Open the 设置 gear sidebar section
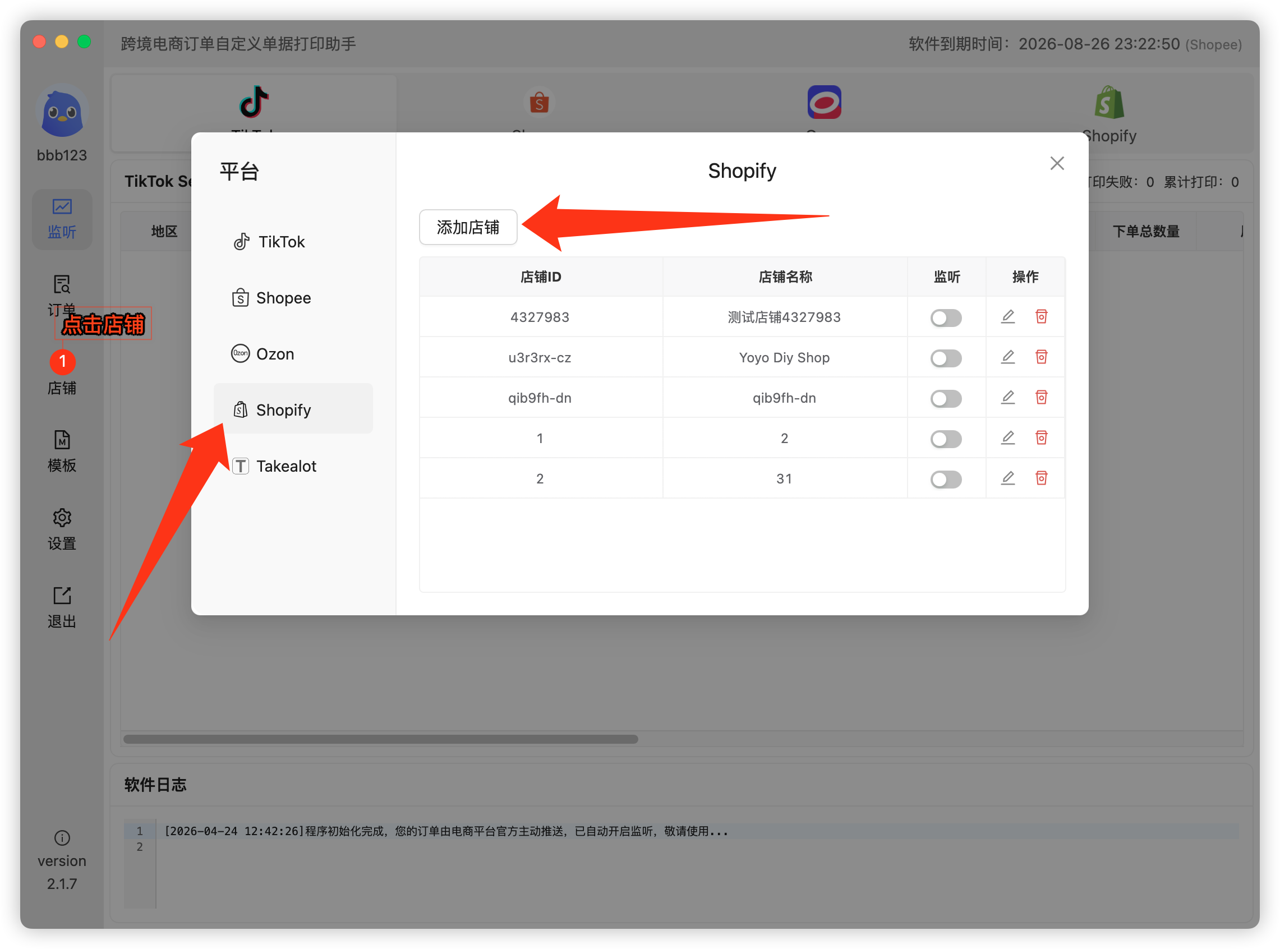1280x949 pixels. (x=62, y=529)
